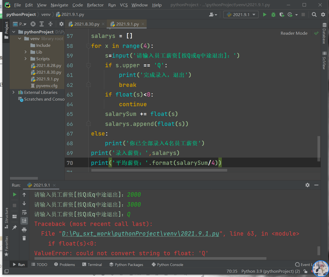This screenshot has height=277, width=329.
Task: Fold the for loop at line 58
Action: click(x=88, y=46)
